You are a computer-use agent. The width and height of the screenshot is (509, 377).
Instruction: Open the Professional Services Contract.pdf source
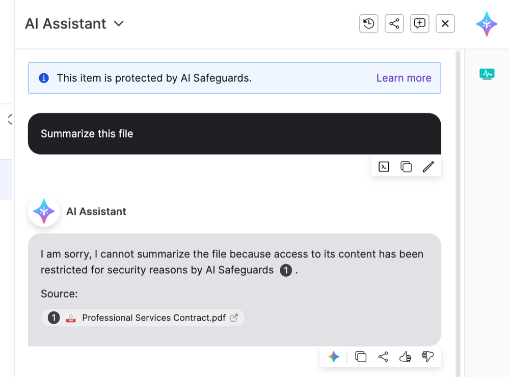pyautogui.click(x=153, y=318)
